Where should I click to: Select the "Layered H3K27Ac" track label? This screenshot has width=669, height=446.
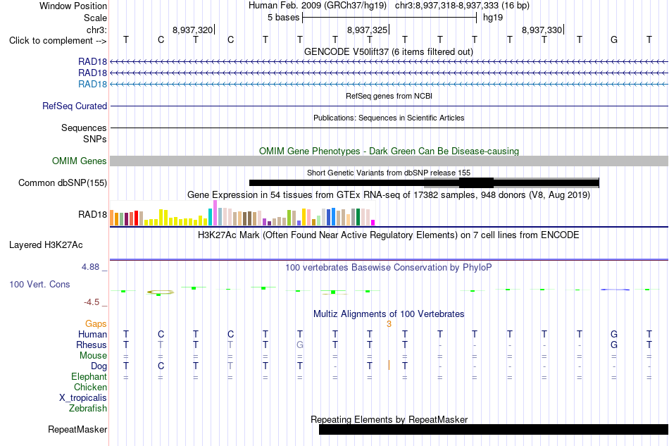[46, 245]
